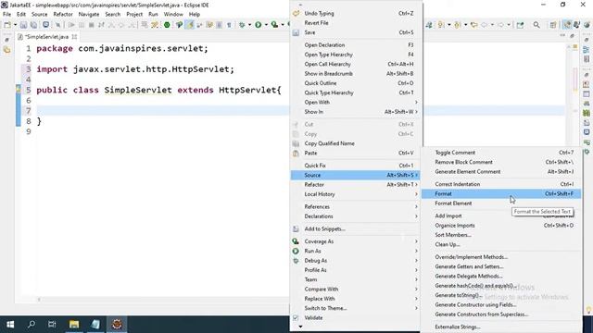Click the Outline view icon in right sidebar
This screenshot has width=593, height=333.
[x=587, y=50]
